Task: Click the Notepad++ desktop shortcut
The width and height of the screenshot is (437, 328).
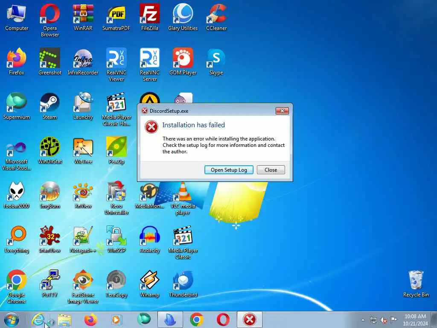Action: point(83,239)
